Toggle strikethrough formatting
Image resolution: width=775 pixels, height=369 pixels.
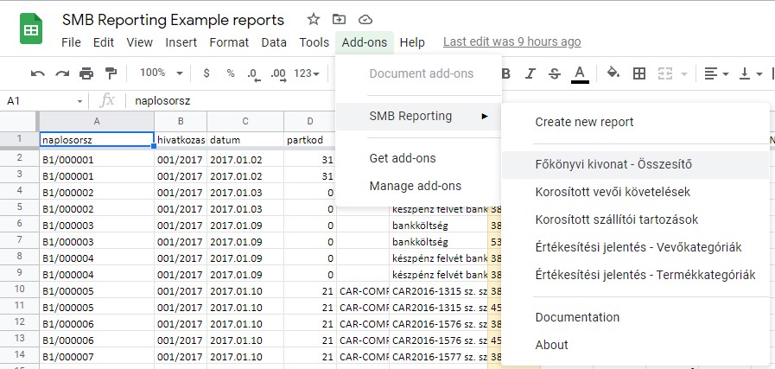[x=555, y=73]
